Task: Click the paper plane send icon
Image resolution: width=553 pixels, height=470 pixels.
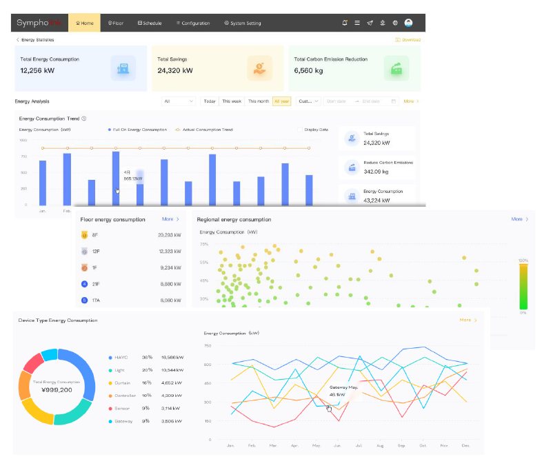Action: pos(370,23)
